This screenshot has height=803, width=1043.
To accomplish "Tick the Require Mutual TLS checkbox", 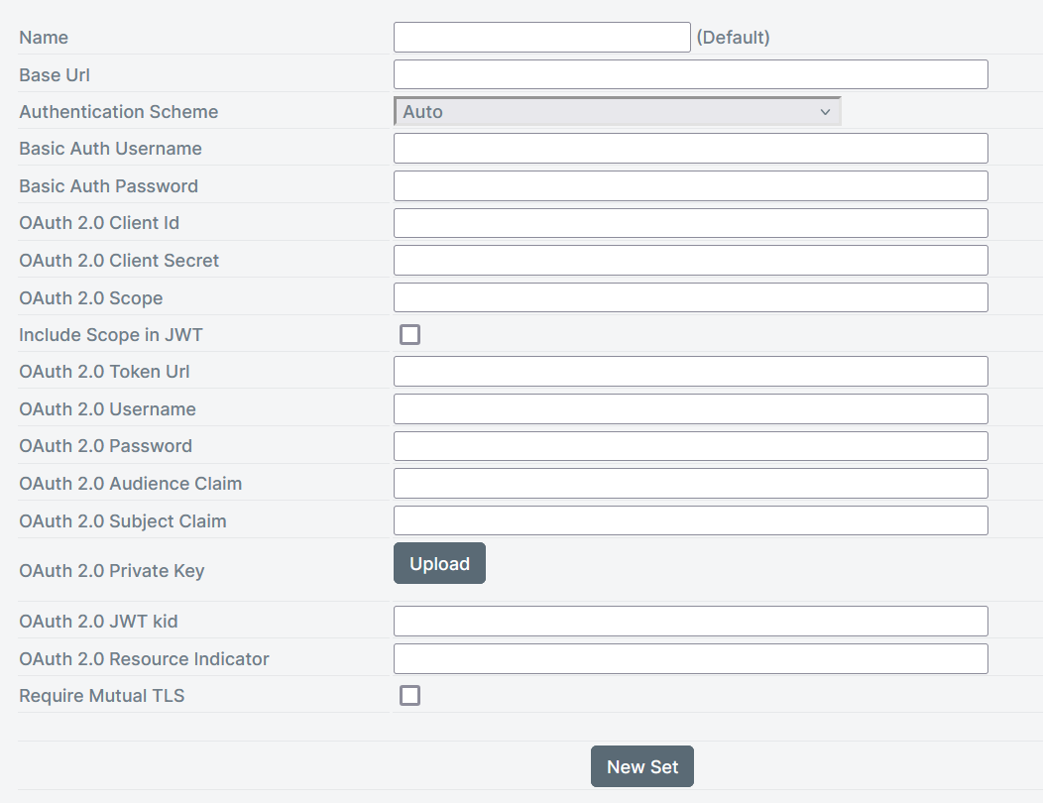I will click(409, 695).
